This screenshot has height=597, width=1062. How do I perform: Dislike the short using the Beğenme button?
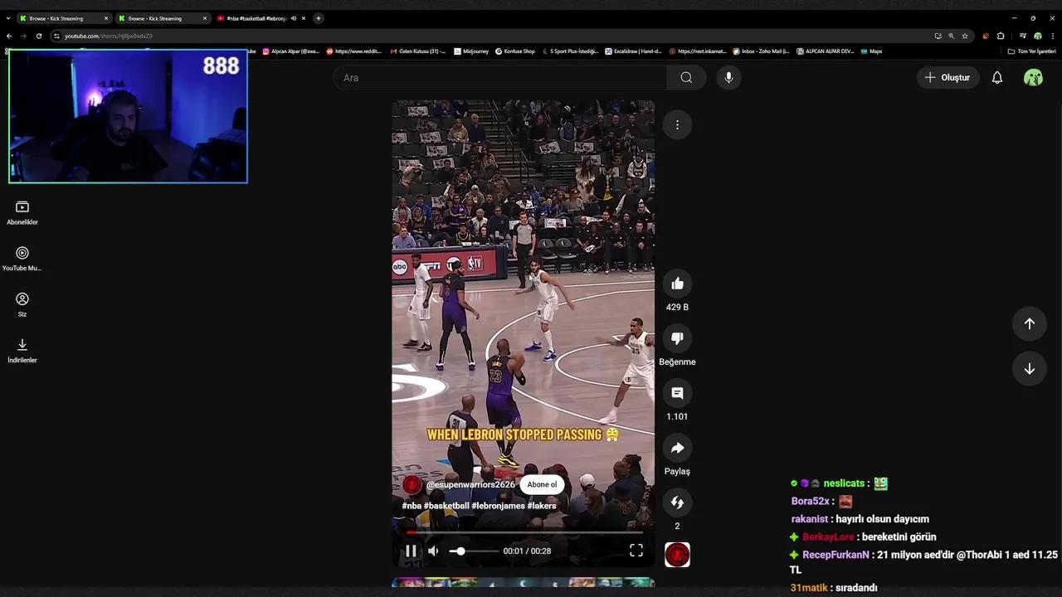(x=677, y=338)
